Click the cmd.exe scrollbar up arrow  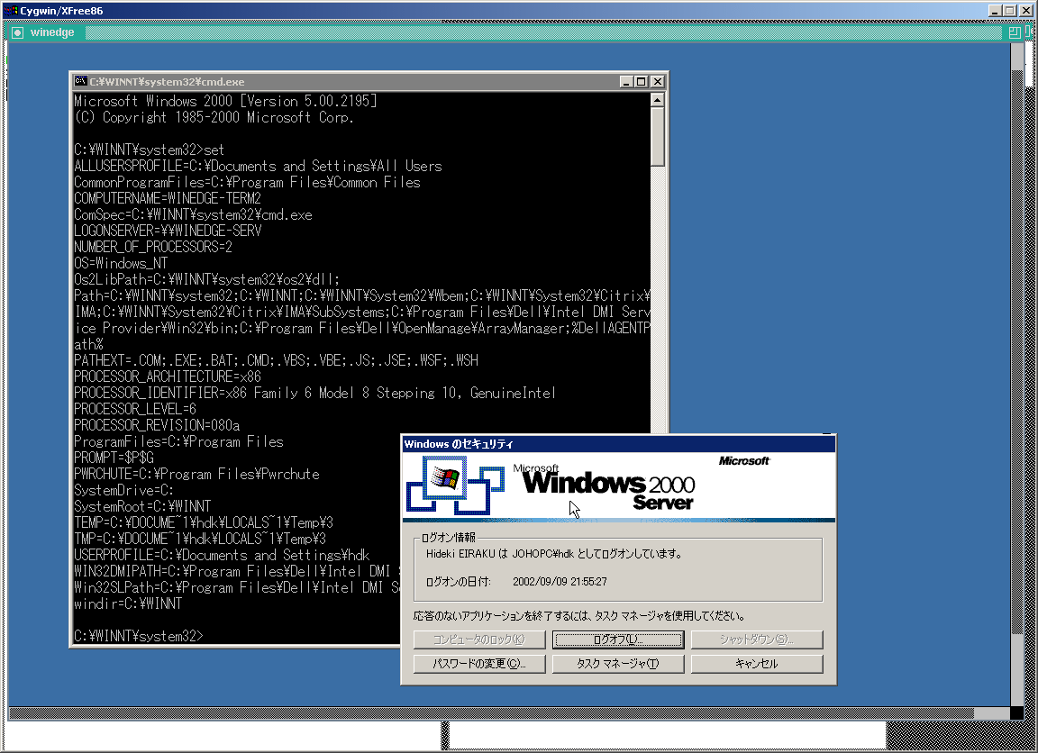point(658,100)
